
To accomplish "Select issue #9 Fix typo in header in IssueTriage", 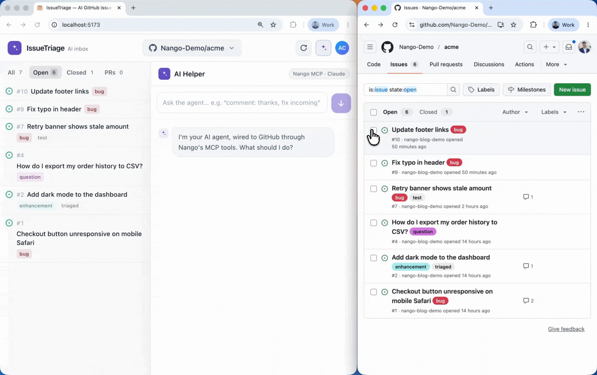I will point(75,109).
